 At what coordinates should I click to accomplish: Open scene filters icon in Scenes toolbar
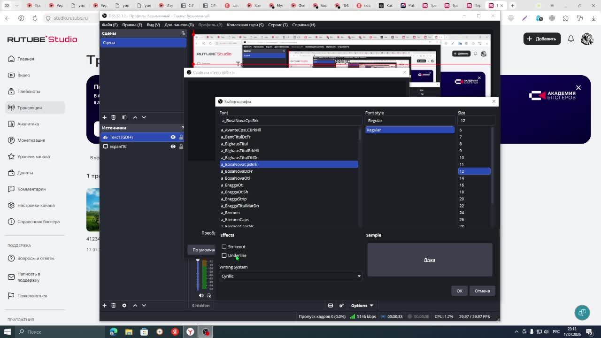click(x=124, y=117)
